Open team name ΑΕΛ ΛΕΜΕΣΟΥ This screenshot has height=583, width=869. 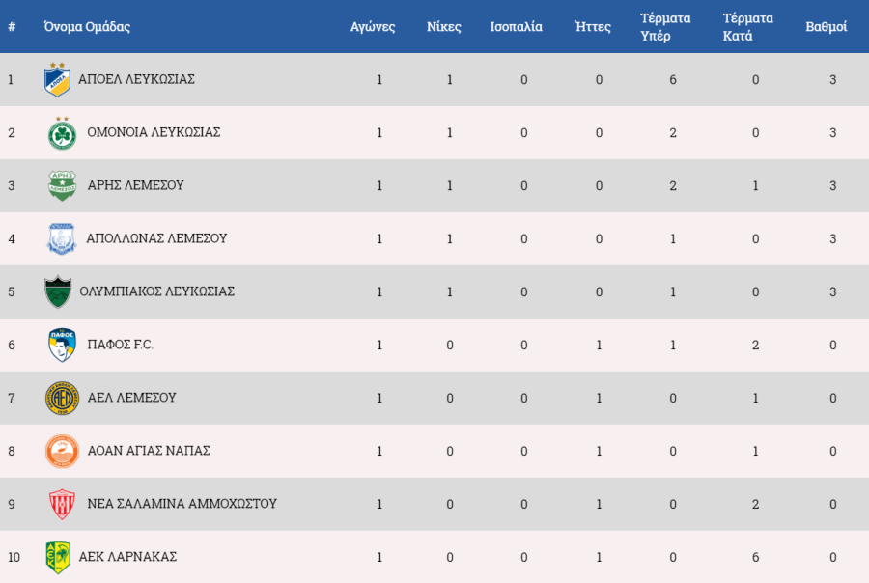pos(132,398)
